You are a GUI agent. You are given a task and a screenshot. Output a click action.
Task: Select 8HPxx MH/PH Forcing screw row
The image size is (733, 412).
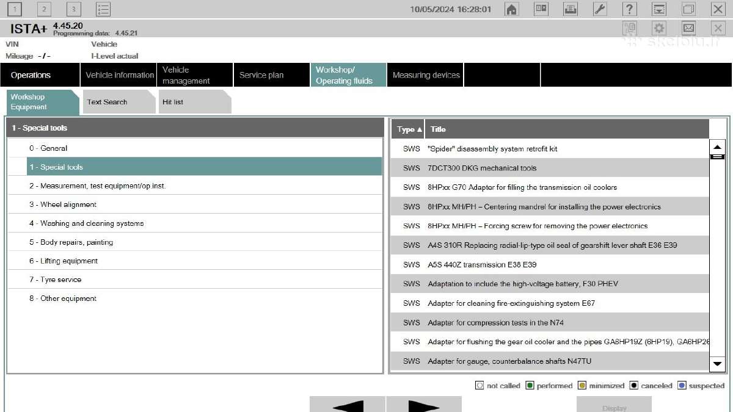pos(550,226)
